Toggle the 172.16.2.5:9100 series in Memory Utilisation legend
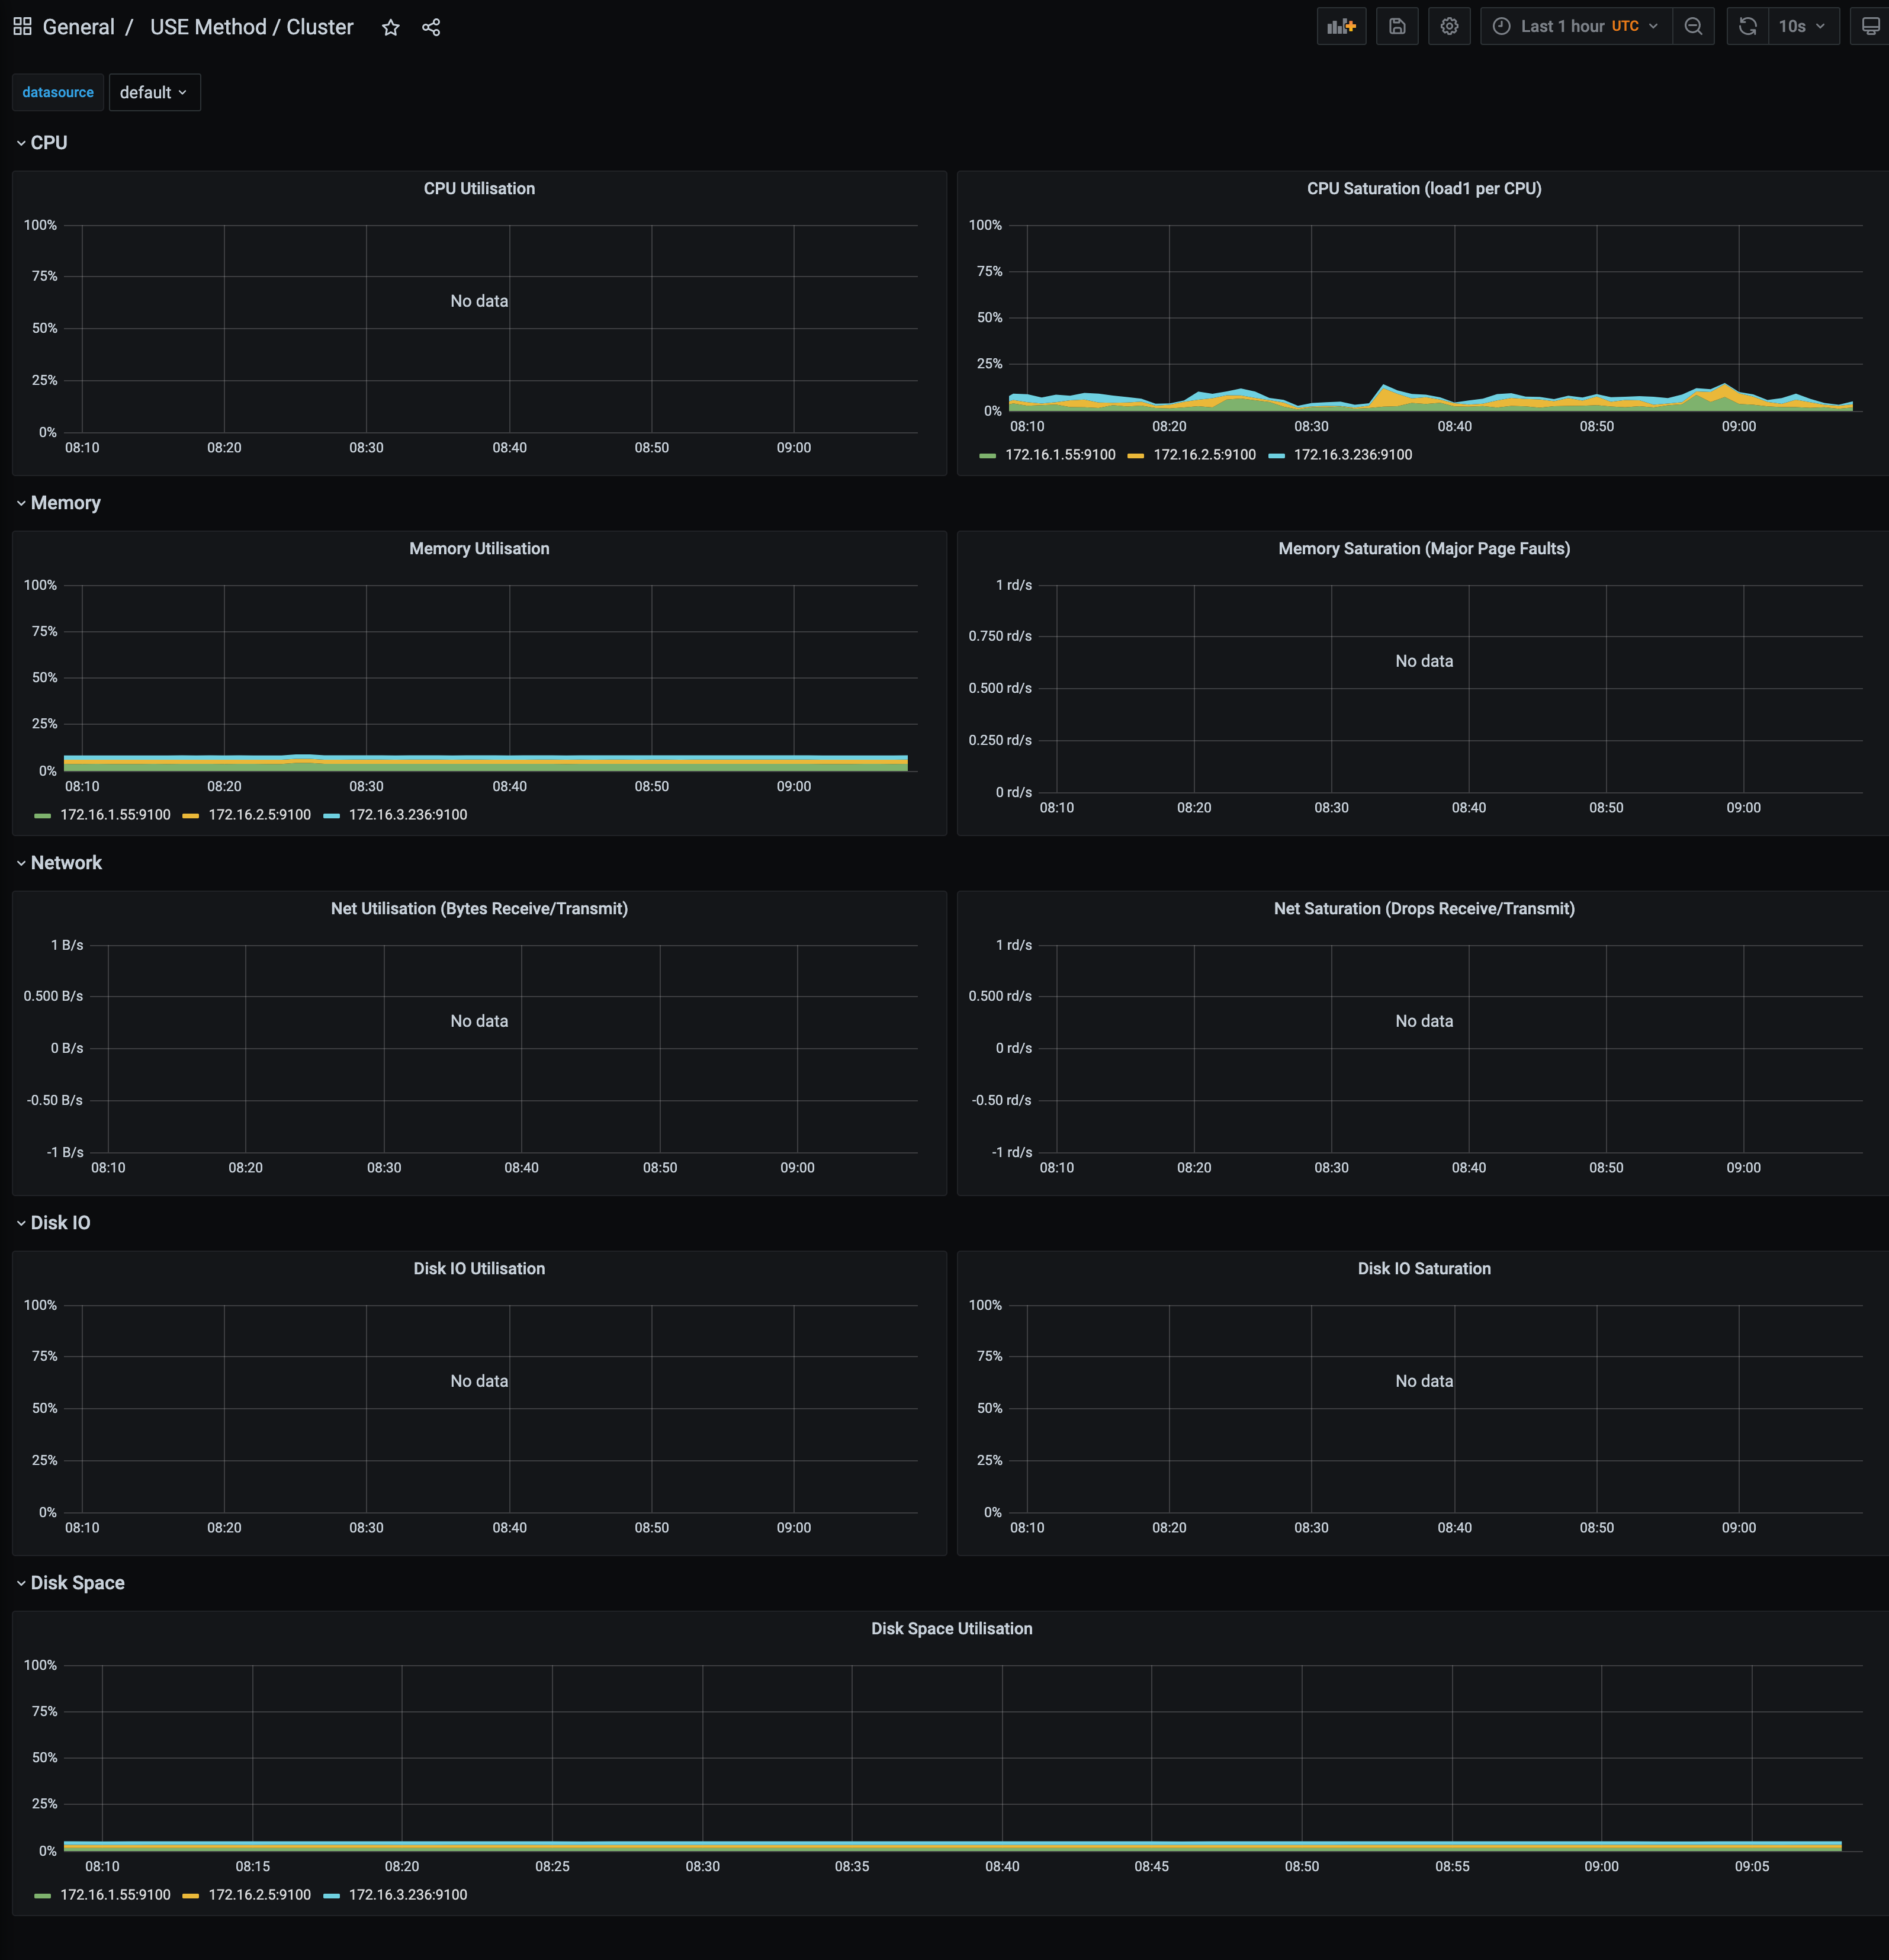This screenshot has height=1960, width=1889. click(x=259, y=815)
